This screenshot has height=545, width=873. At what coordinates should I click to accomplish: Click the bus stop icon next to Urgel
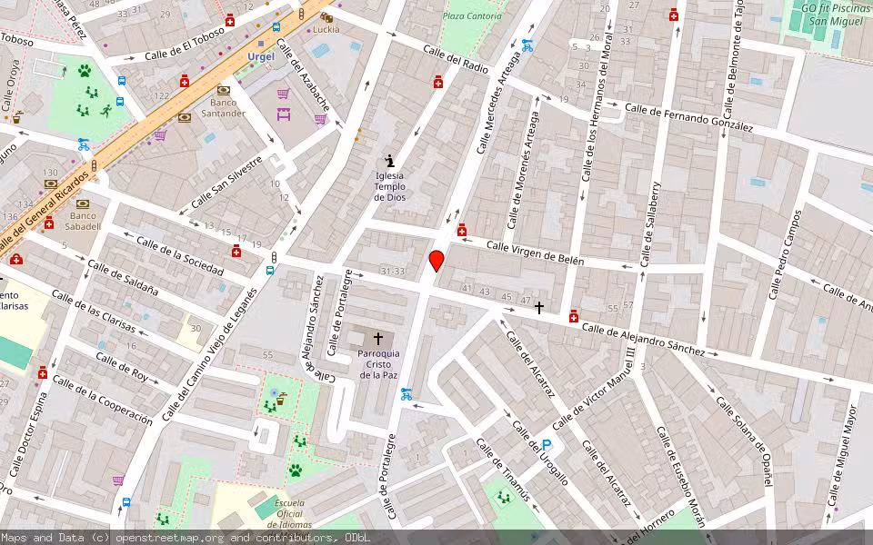(276, 27)
